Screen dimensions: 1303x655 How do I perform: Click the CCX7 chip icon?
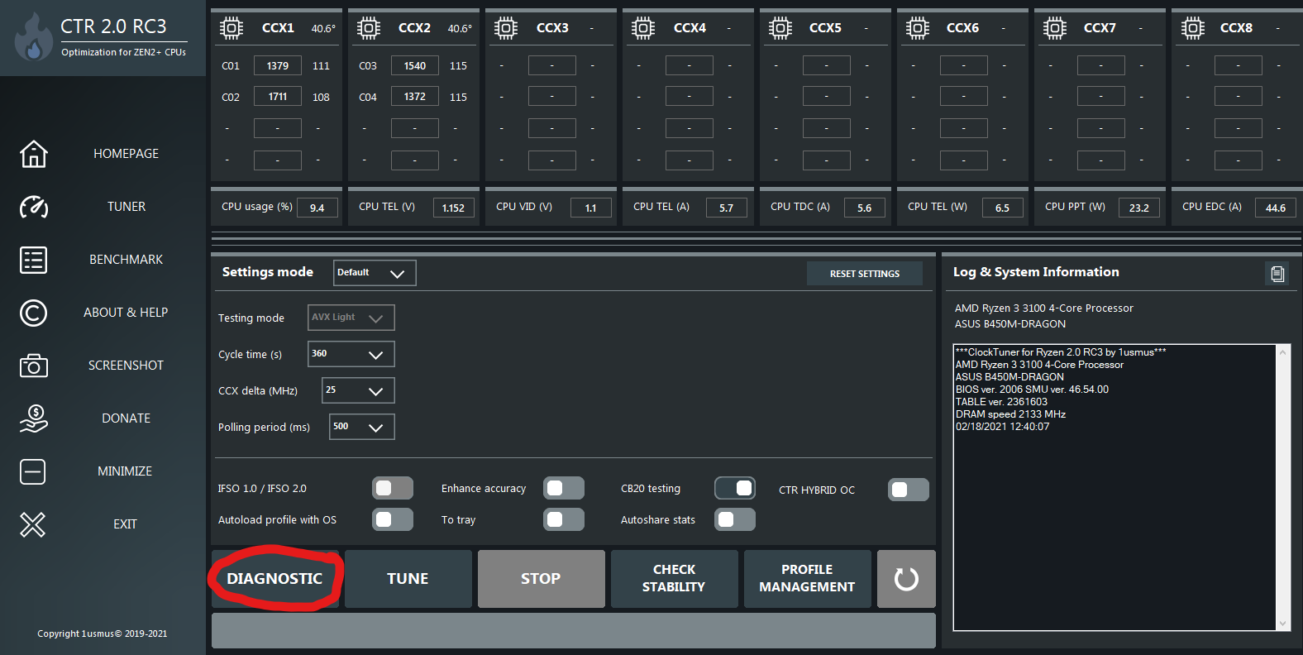(1055, 29)
